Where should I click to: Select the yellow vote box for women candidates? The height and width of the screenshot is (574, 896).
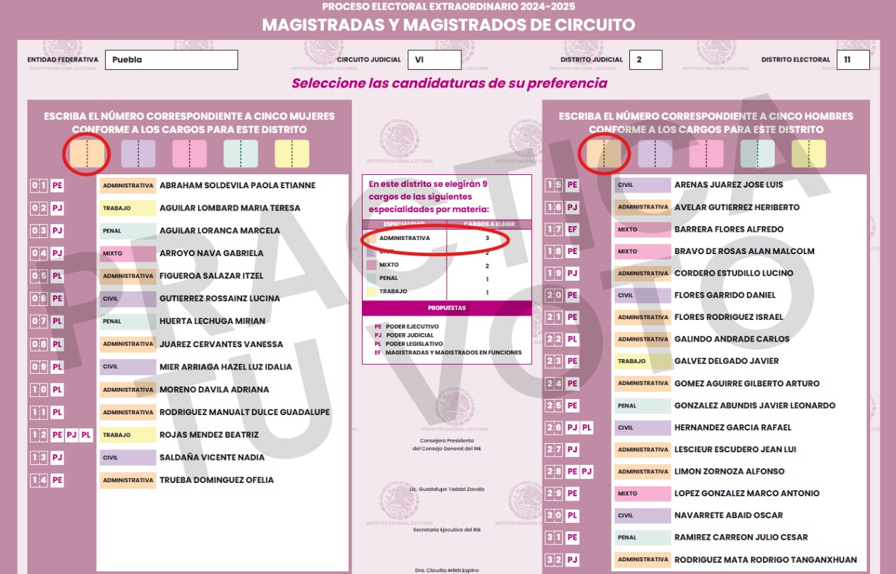tap(292, 153)
